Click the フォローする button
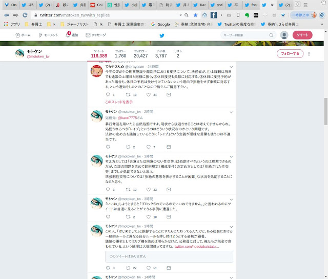This screenshot has width=328, height=279. tap(290, 54)
